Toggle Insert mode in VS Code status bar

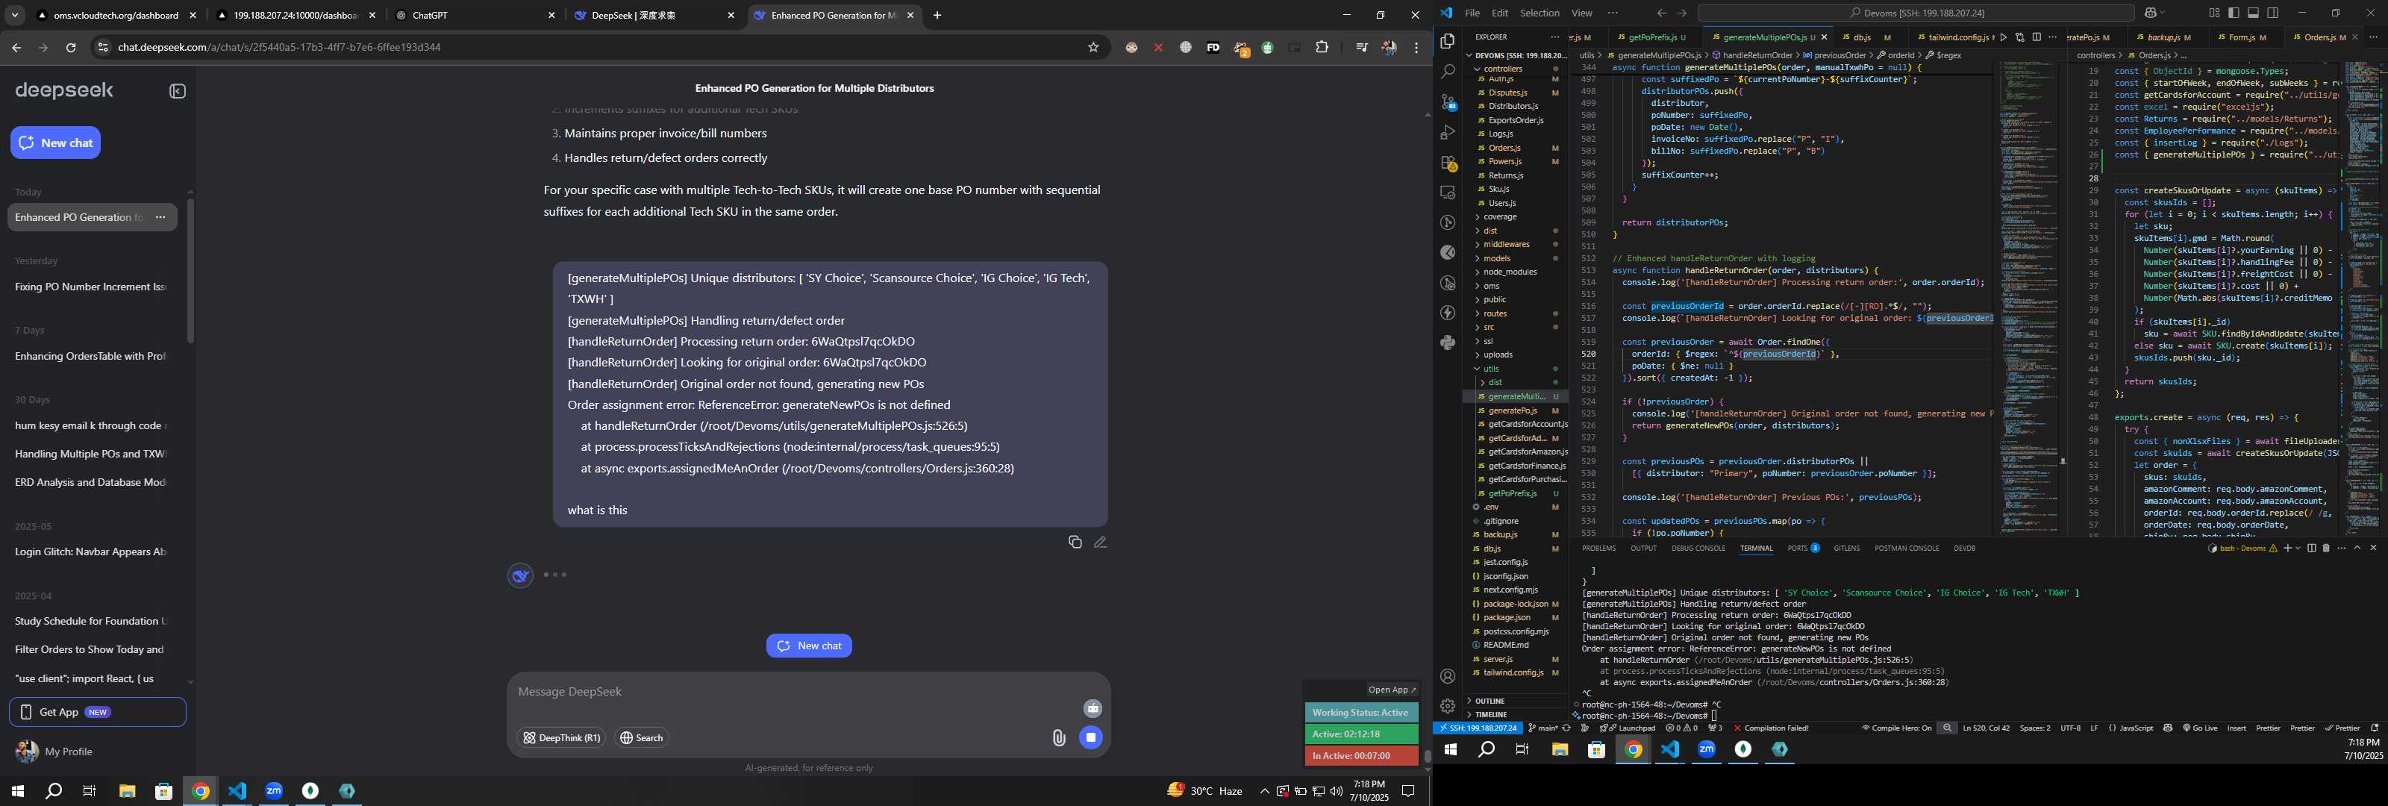(2237, 728)
